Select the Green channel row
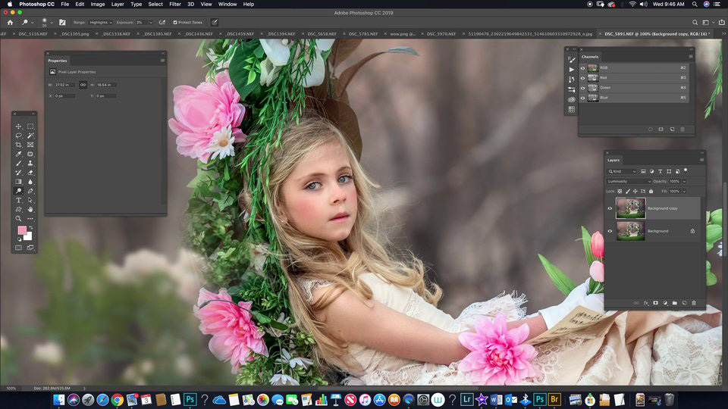Viewport: 728px width, 409px height. click(x=634, y=88)
